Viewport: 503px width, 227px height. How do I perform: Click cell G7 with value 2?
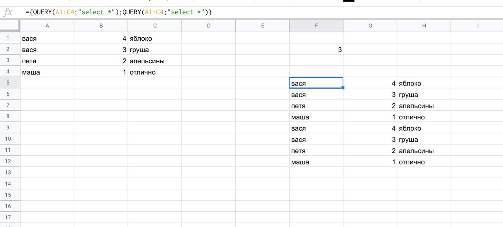[370, 106]
